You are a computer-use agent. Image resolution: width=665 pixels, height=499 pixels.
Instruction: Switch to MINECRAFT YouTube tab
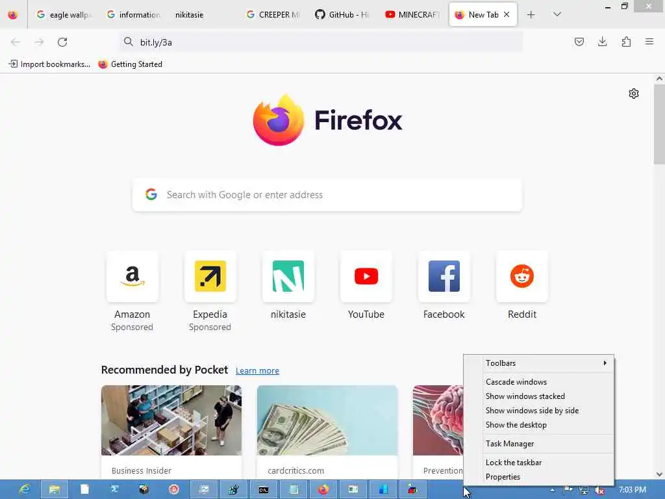click(x=413, y=15)
